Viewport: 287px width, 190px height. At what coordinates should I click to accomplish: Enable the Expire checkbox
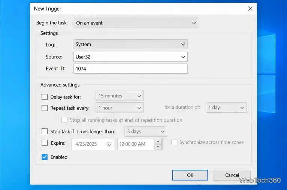(x=45, y=143)
